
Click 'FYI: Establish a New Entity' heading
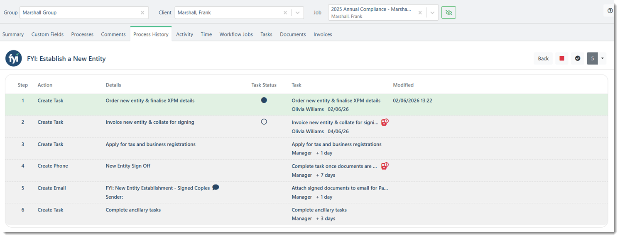pyautogui.click(x=66, y=59)
